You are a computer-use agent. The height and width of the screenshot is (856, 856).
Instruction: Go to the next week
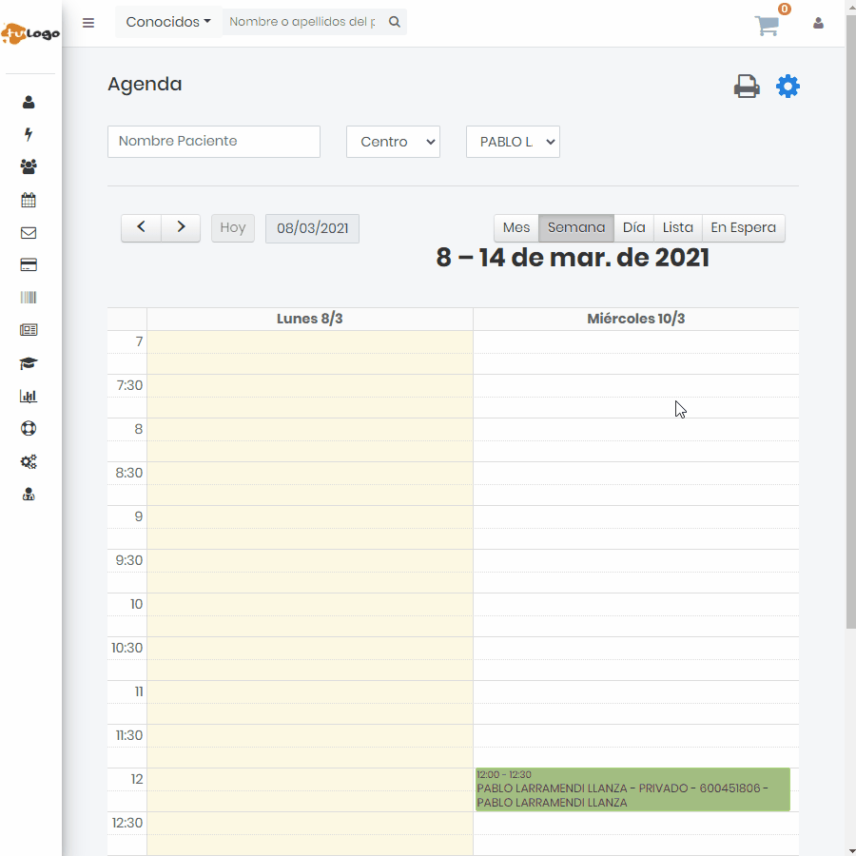pyautogui.click(x=181, y=228)
